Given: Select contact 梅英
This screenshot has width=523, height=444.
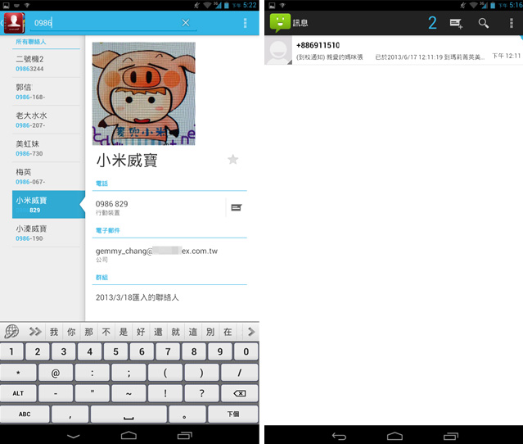Looking at the screenshot, I should (47, 177).
